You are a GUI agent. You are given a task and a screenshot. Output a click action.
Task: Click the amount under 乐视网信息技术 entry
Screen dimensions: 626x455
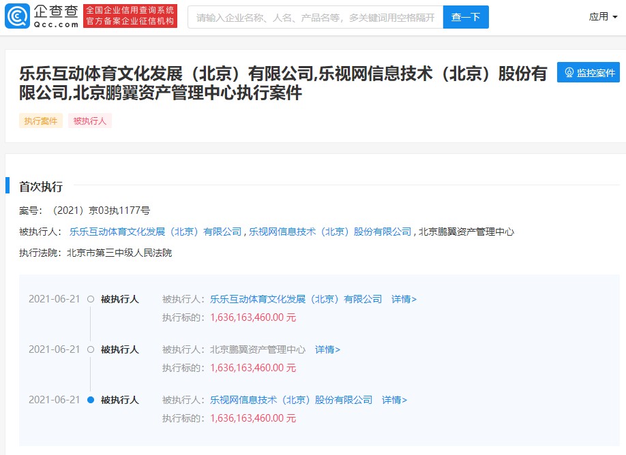[253, 418]
